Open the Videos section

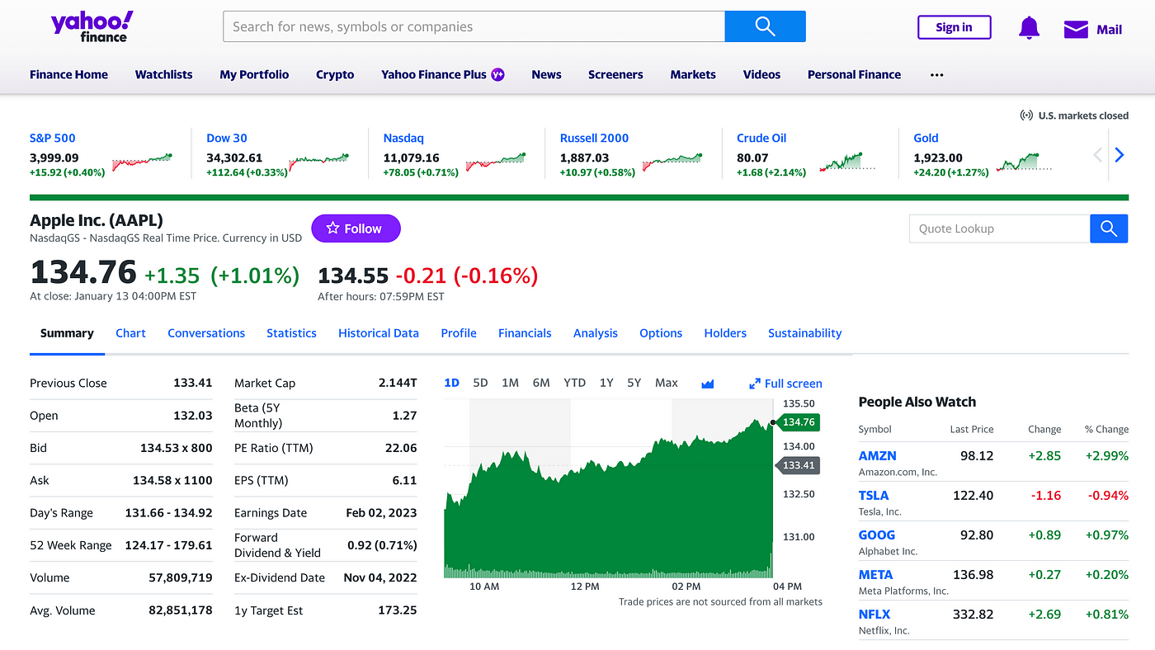(x=761, y=74)
